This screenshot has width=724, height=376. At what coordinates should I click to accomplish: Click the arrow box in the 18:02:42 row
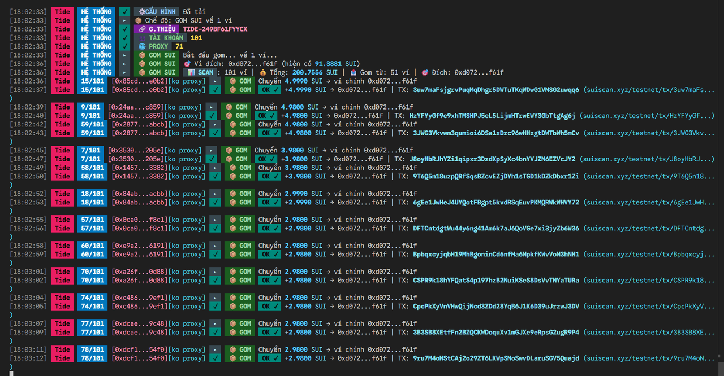point(215,124)
